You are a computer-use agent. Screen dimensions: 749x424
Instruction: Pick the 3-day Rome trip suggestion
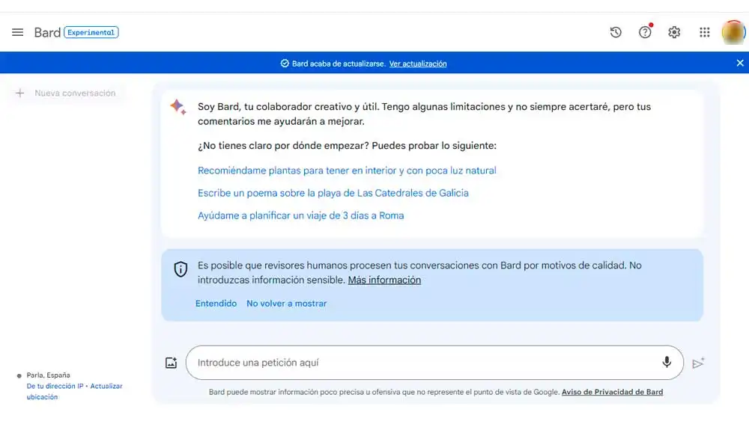[300, 215]
